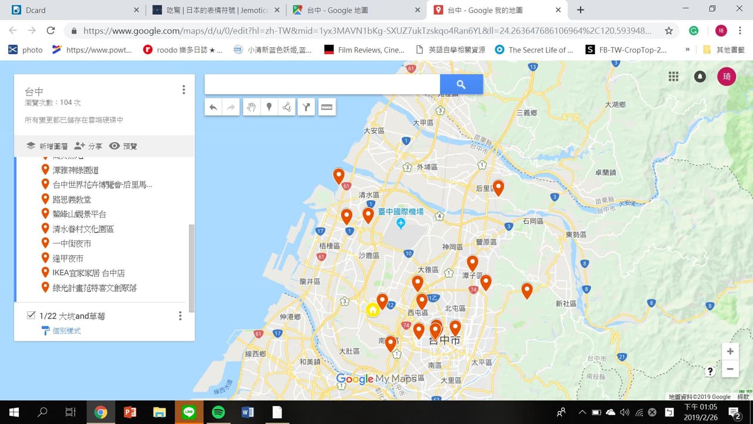The height and width of the screenshot is (424, 753).
Task: Click the blue map search button
Action: pyautogui.click(x=461, y=84)
